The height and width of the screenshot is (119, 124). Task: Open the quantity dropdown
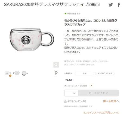(72, 93)
